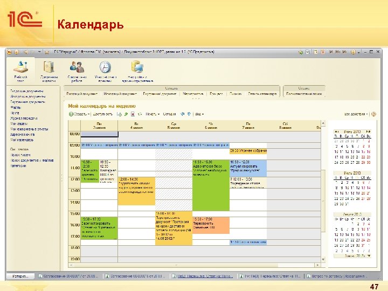Select the orange Подготовить список event on Tuesday
Screen dimensions: 388x291
coord(136,191)
